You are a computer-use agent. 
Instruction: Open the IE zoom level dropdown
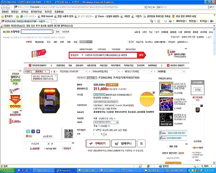coord(211,166)
